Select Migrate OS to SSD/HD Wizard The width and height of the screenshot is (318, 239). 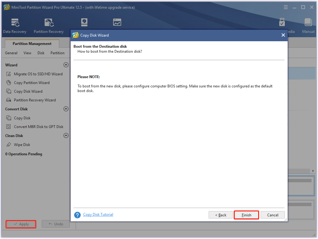pyautogui.click(x=38, y=74)
